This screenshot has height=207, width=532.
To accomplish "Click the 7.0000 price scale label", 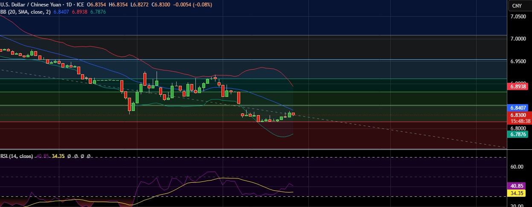I will pyautogui.click(x=518, y=39).
